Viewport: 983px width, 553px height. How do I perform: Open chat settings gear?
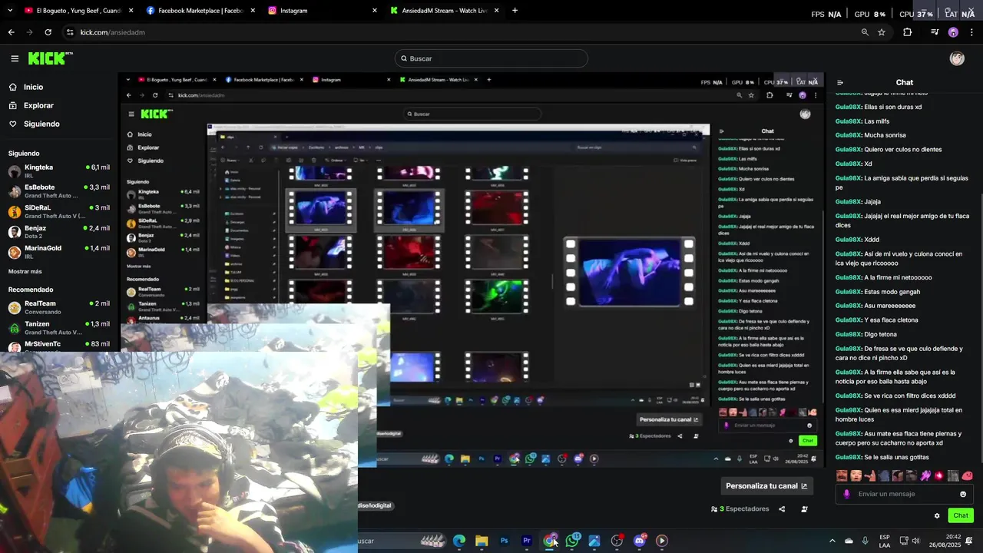937,515
